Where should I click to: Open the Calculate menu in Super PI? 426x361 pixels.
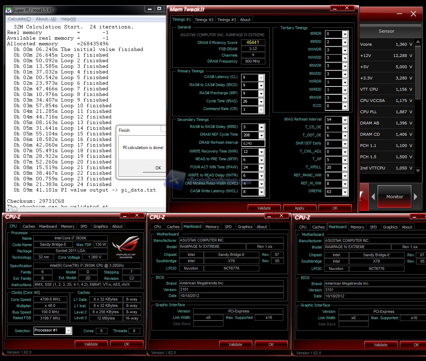point(19,19)
